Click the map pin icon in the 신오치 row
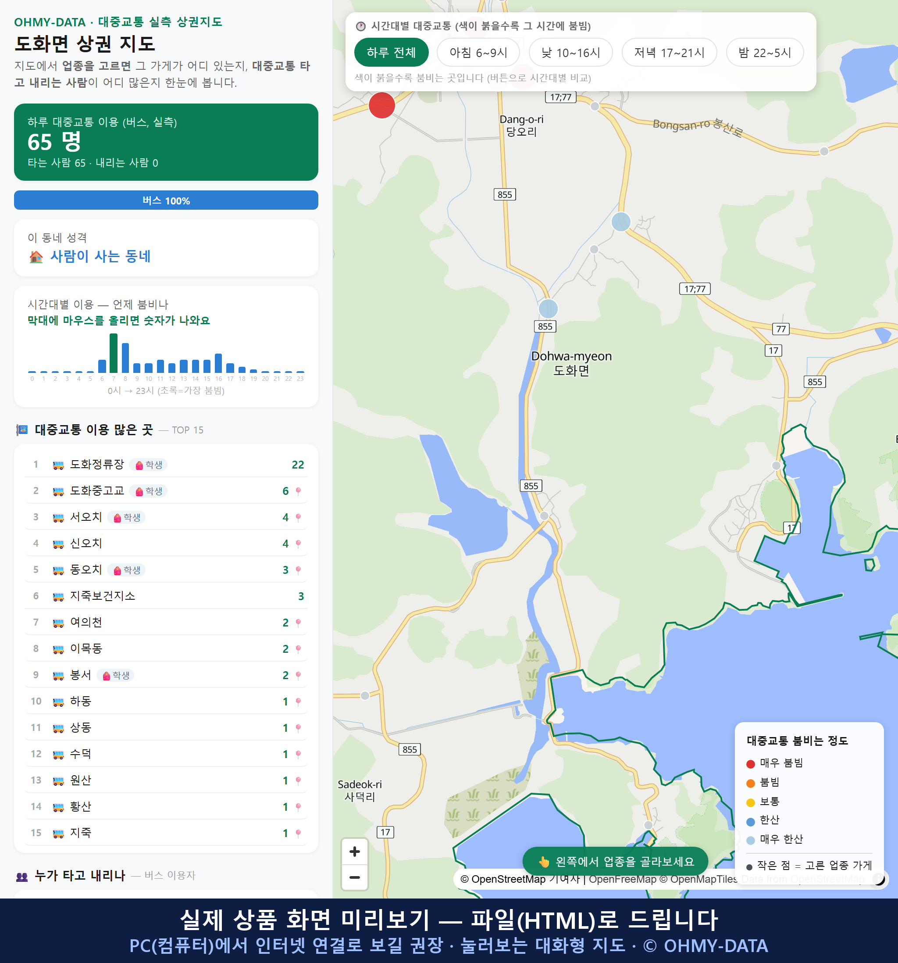 click(298, 544)
